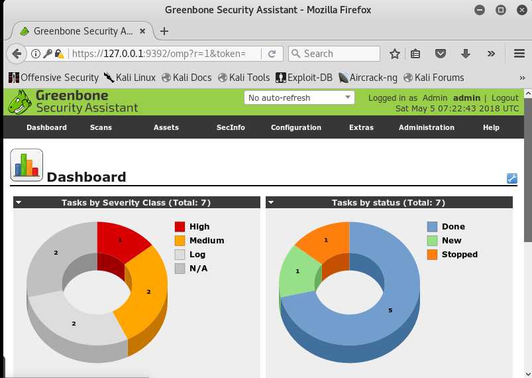The height and width of the screenshot is (378, 532).
Task: Open the Assets menu
Action: coord(166,127)
